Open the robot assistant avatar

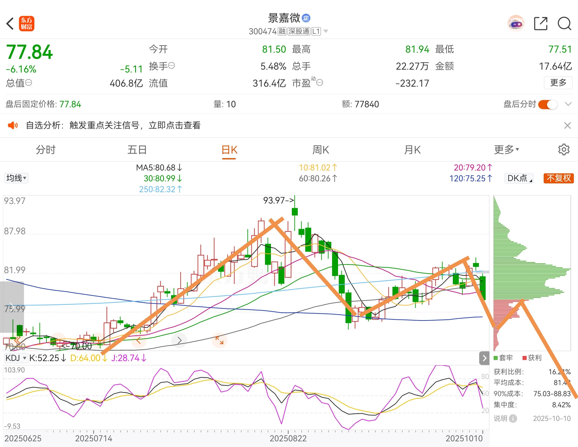(516, 24)
